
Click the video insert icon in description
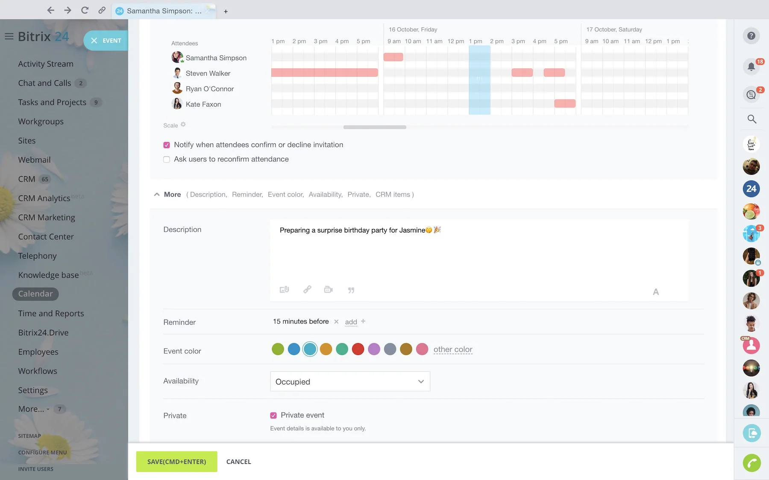pos(328,290)
